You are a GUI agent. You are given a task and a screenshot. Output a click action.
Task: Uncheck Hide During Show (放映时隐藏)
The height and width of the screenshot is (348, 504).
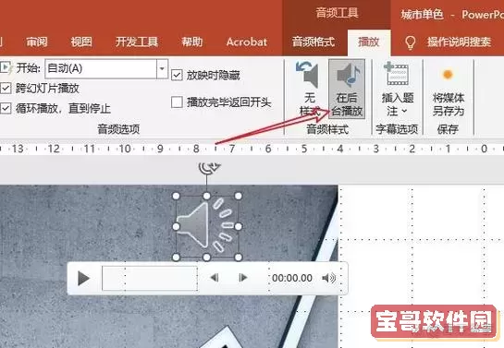click(x=177, y=76)
